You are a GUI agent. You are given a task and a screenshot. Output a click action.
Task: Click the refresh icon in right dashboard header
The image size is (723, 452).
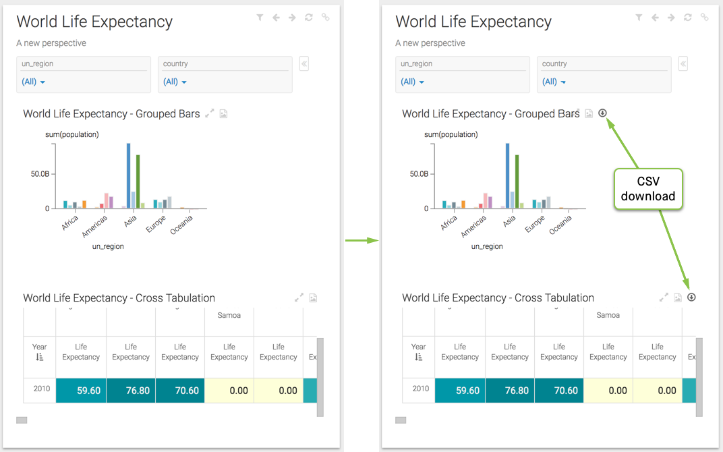[x=687, y=18]
